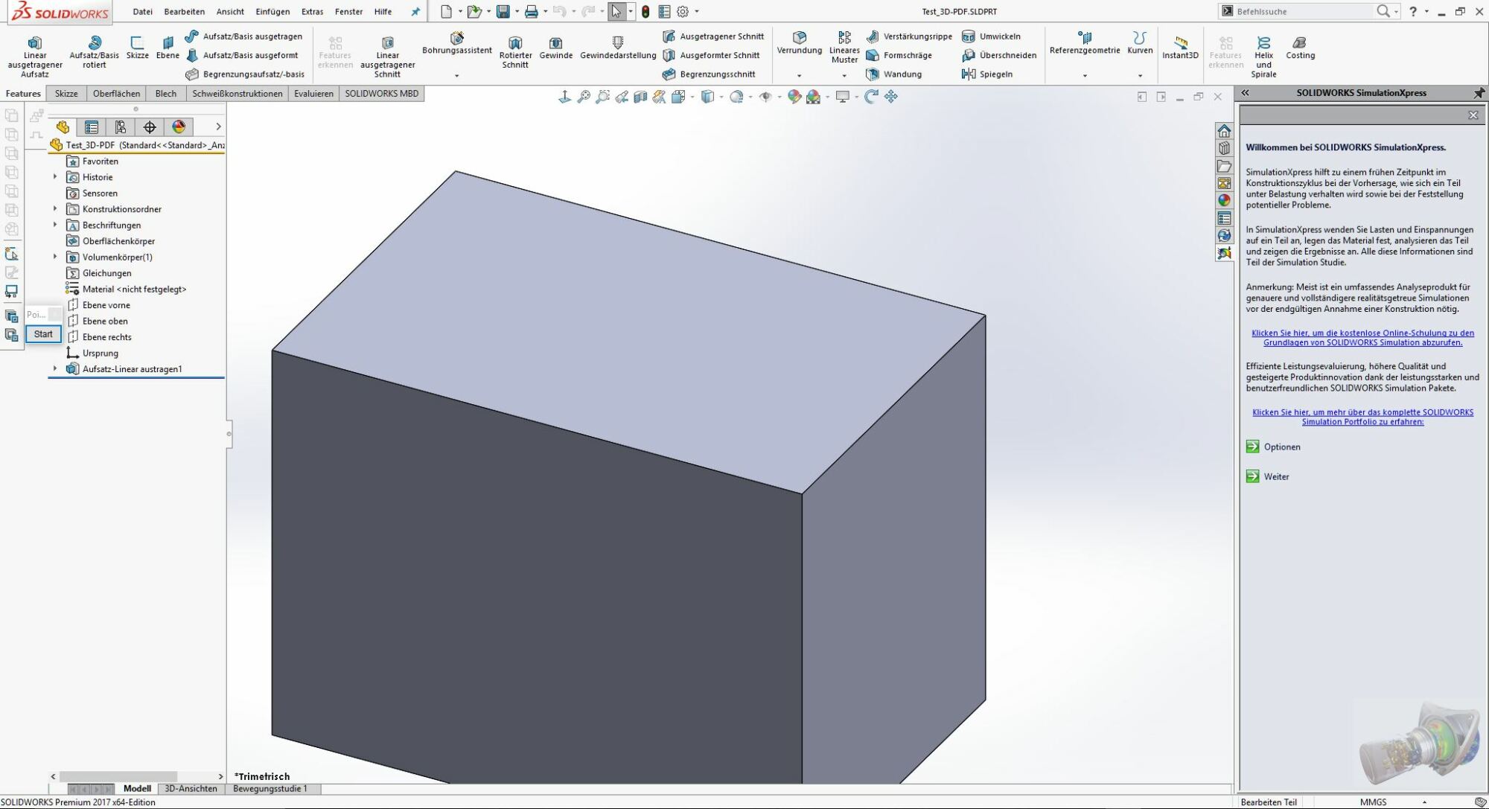Image resolution: width=1489 pixels, height=809 pixels.
Task: Open the Extras menu
Action: click(x=313, y=11)
